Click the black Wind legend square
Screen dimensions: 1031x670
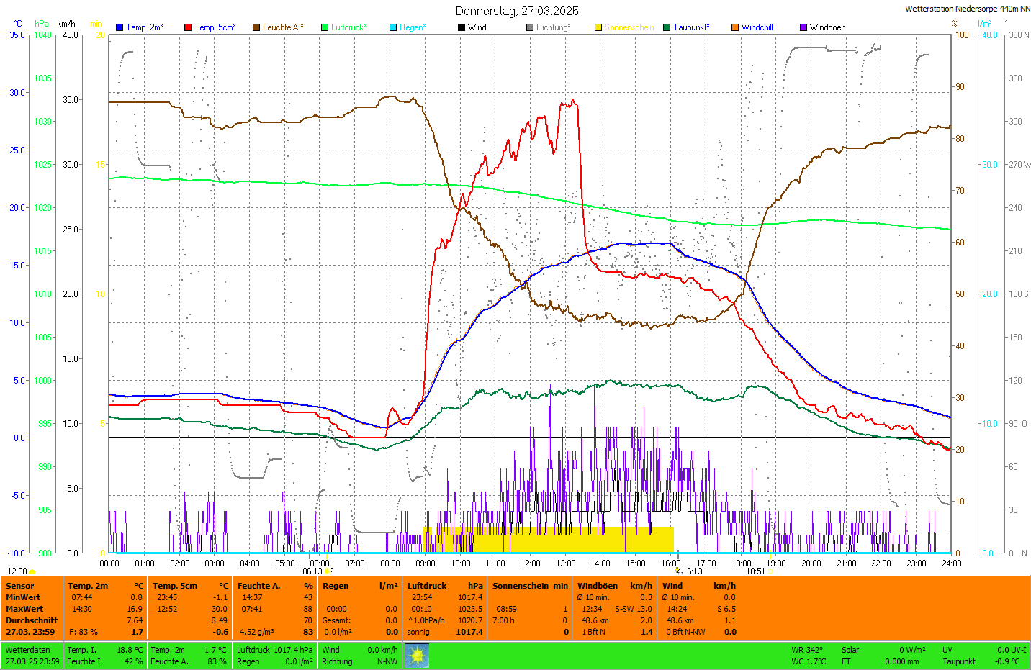click(x=462, y=27)
